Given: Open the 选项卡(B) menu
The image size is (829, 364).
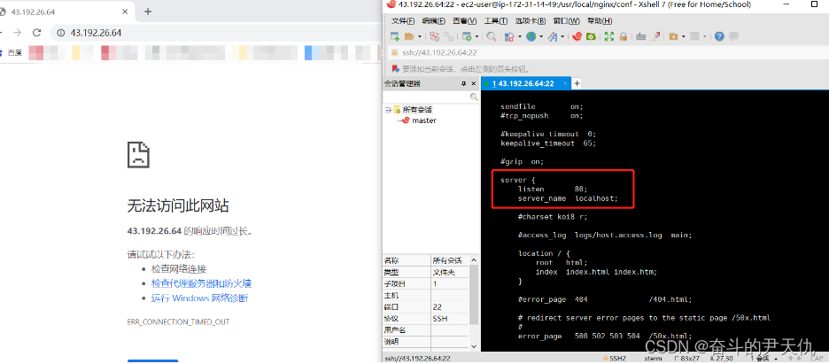Looking at the screenshot, I should tap(531, 21).
